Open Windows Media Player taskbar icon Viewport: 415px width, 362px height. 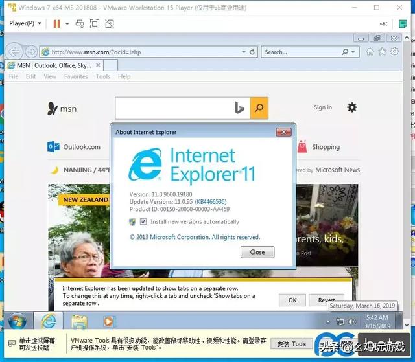[108, 322]
